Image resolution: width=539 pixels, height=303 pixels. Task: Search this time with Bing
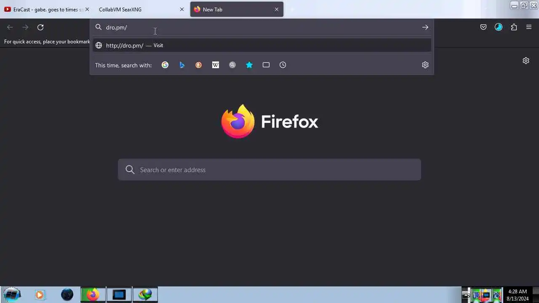coord(182,65)
